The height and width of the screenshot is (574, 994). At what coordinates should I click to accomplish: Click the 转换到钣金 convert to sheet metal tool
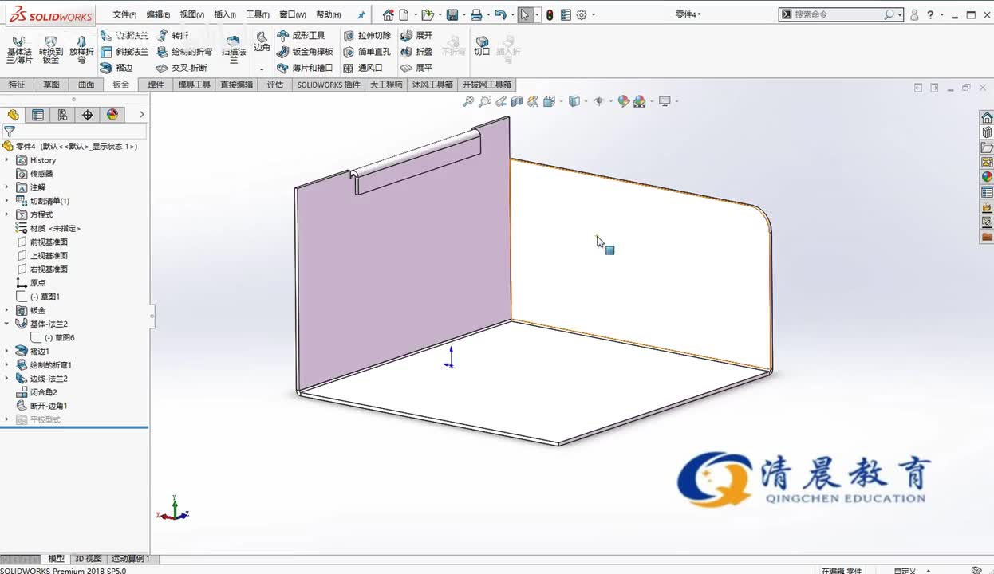(x=51, y=49)
